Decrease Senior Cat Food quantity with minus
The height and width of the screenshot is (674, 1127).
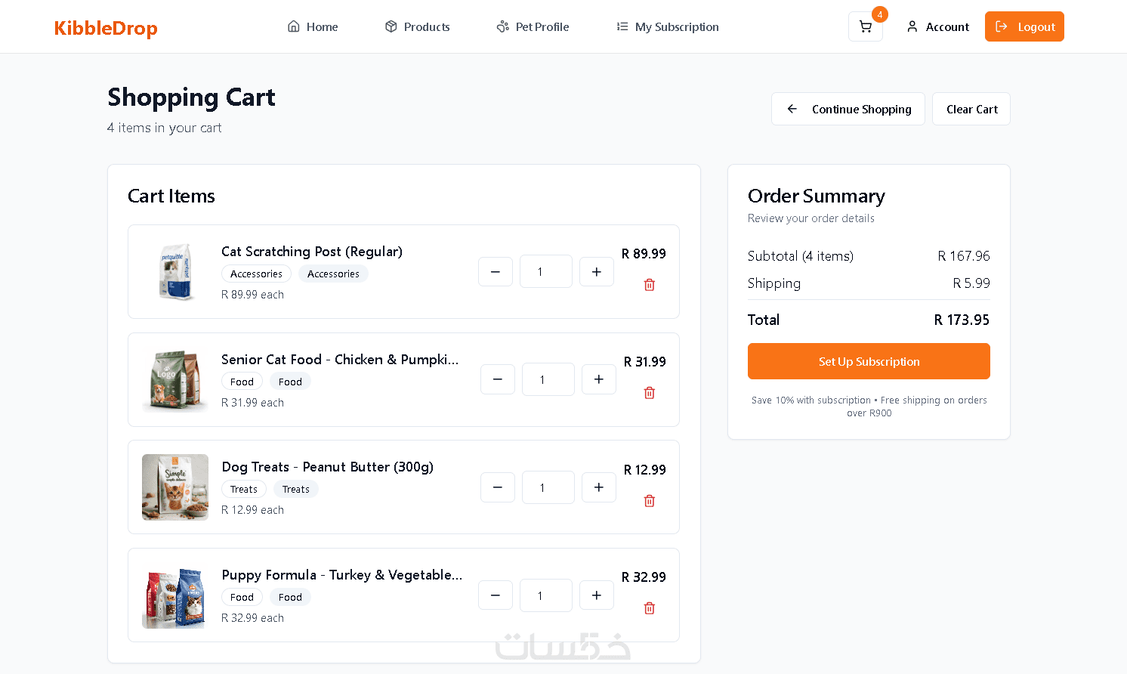click(498, 379)
